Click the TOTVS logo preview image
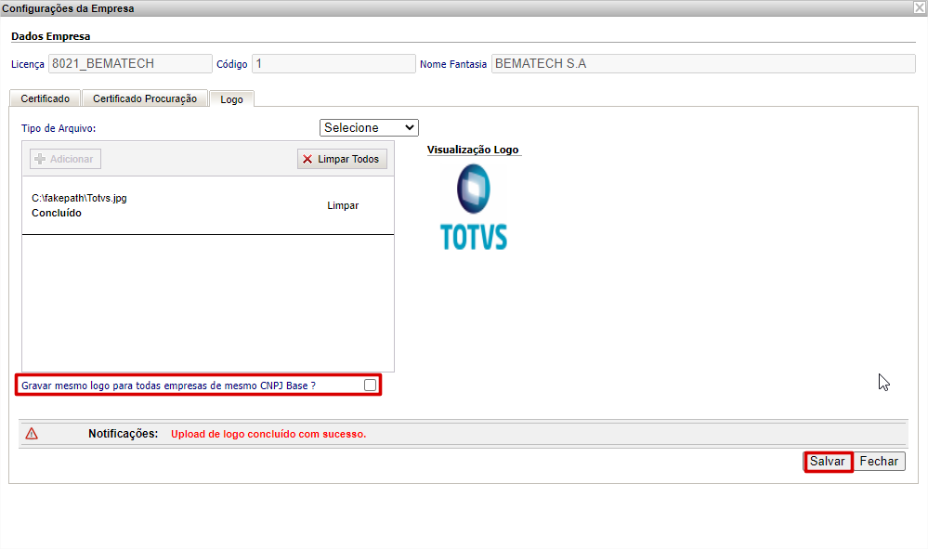Screen dimensions: 928x549 click(x=474, y=207)
